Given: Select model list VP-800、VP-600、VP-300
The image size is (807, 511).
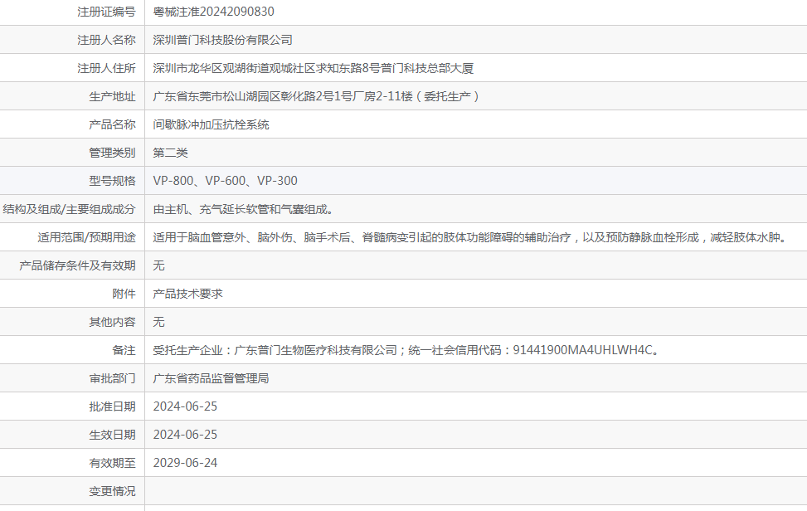Looking at the screenshot, I should pyautogui.click(x=226, y=181).
